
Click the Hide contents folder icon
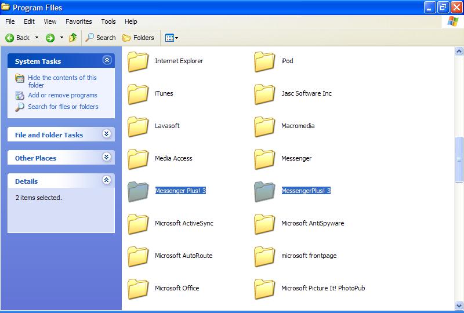tap(20, 78)
